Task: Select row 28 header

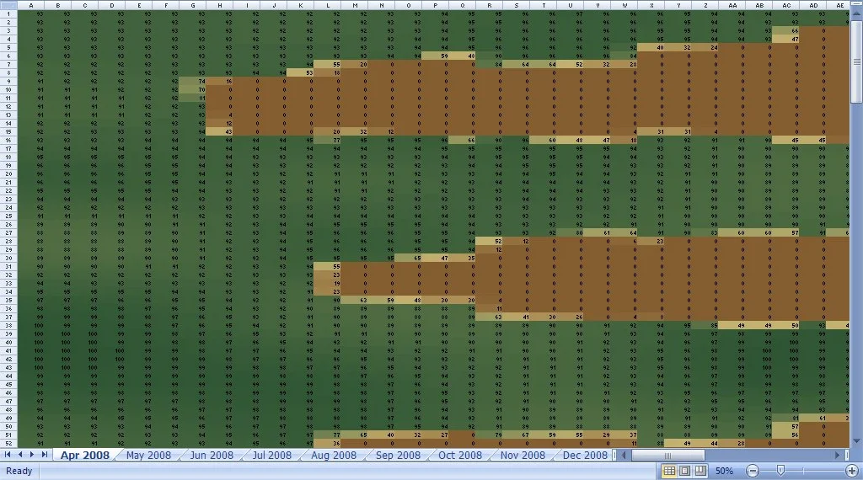Action: 8,242
